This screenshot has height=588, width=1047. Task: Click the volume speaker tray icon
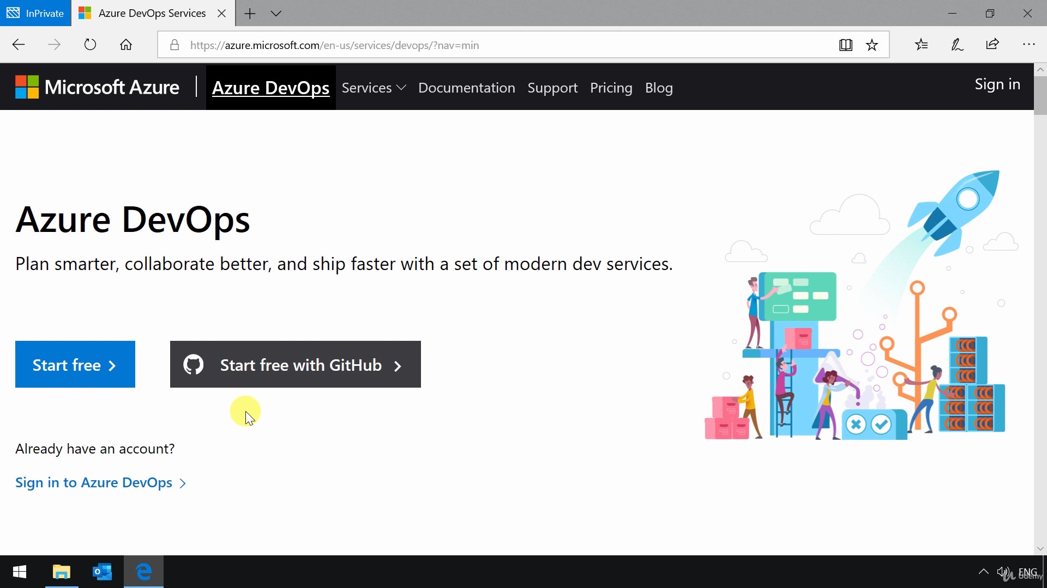click(x=1003, y=572)
